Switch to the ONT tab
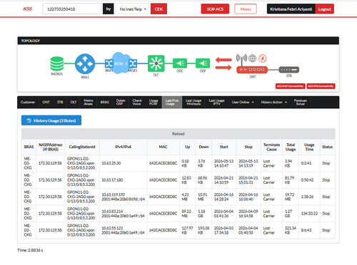The width and height of the screenshot is (357, 265). coord(46,102)
